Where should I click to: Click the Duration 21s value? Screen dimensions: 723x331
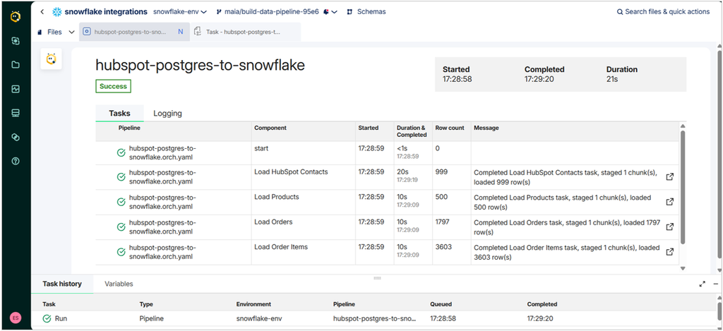click(x=612, y=79)
